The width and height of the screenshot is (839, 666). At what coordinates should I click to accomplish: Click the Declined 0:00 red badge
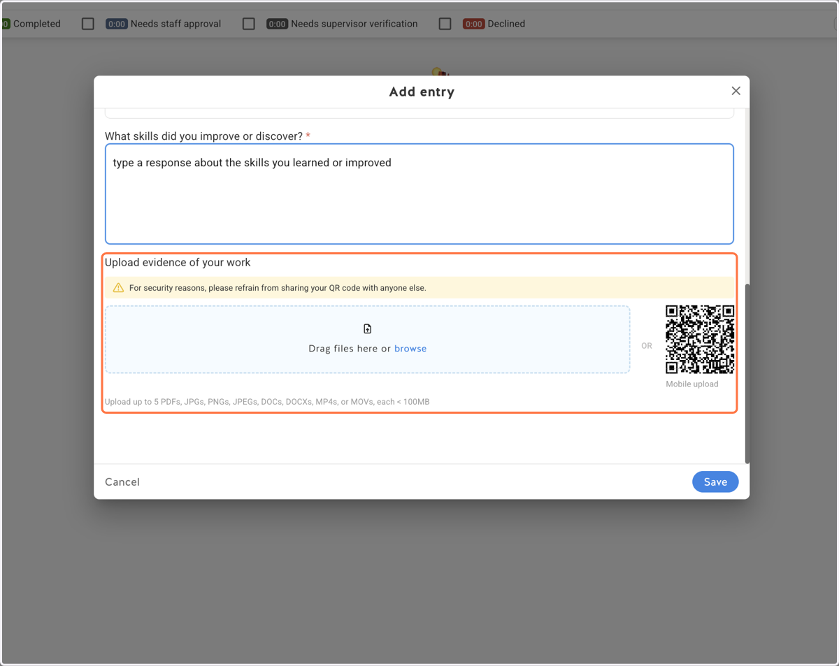474,24
